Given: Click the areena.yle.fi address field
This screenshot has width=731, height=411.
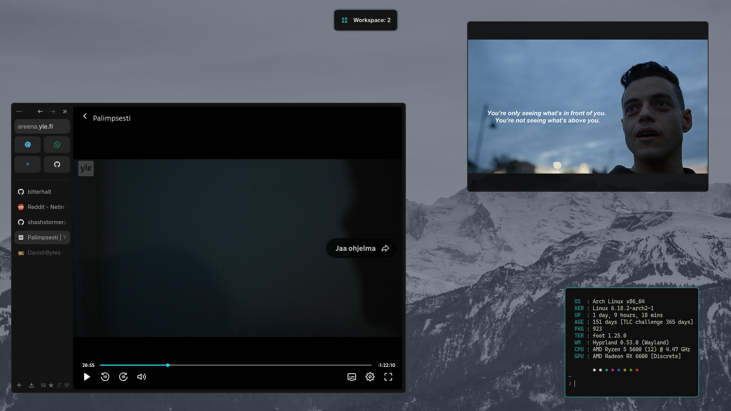Looking at the screenshot, I should 42,126.
